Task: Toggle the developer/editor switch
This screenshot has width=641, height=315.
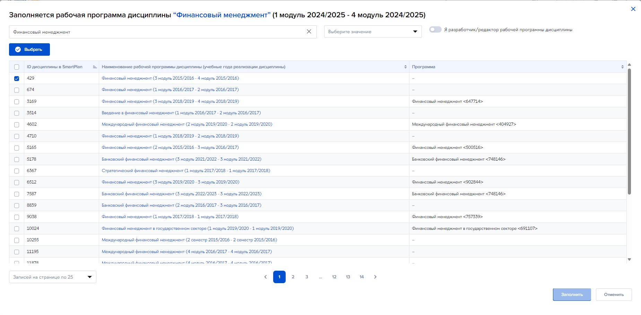Action: click(435, 29)
